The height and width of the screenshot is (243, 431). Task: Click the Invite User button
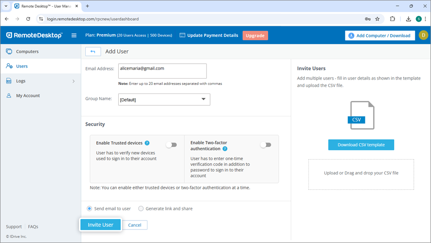[101, 225]
